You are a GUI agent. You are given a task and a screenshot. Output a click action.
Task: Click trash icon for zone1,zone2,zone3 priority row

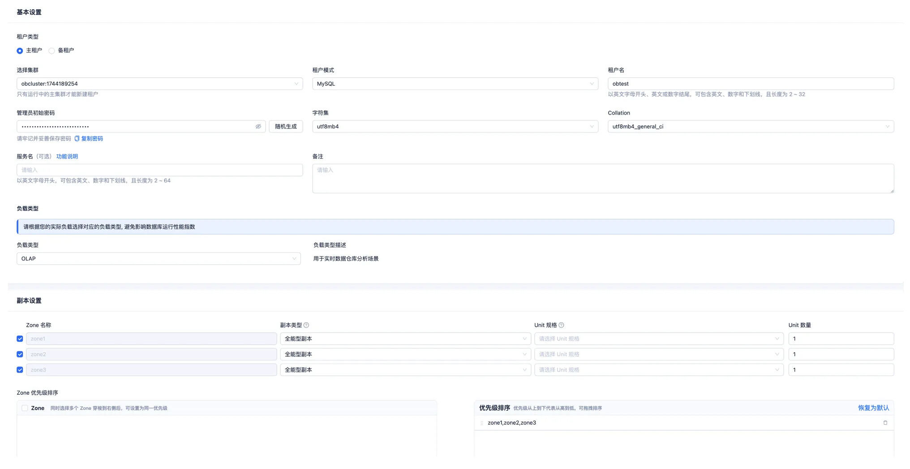pyautogui.click(x=885, y=423)
